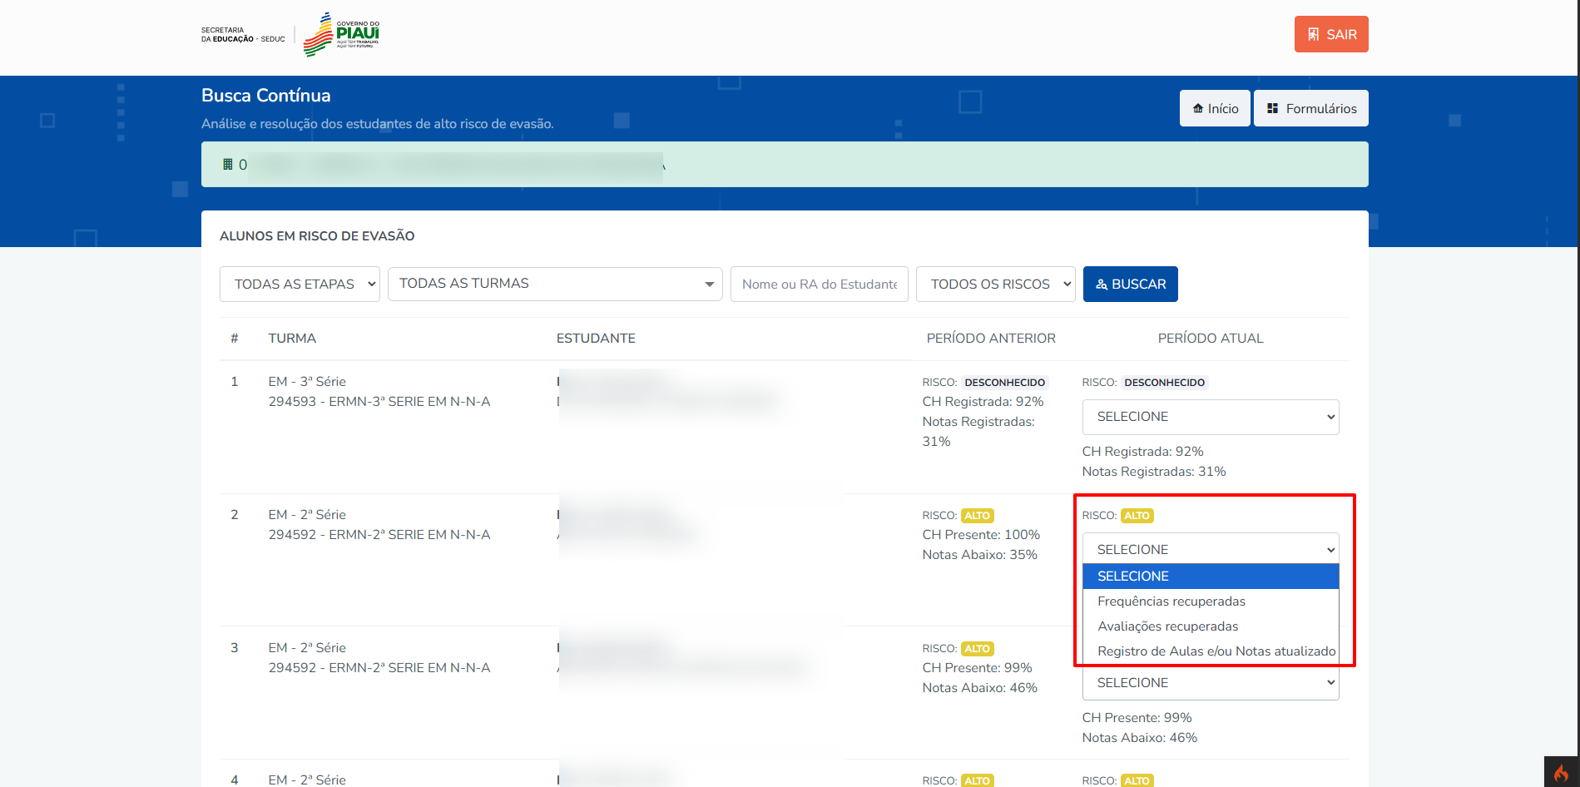This screenshot has width=1580, height=787.
Task: Click the flame icon in bottom corner
Action: [1561, 773]
